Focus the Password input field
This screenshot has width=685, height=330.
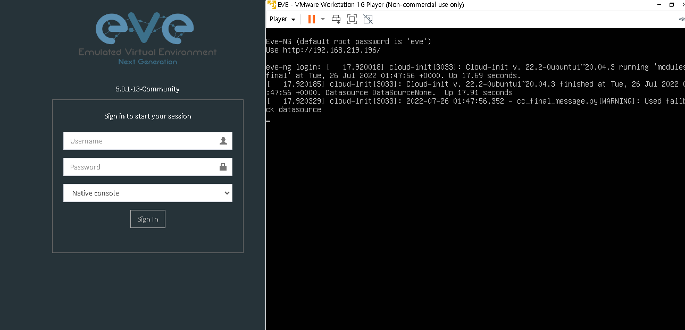[x=148, y=167]
